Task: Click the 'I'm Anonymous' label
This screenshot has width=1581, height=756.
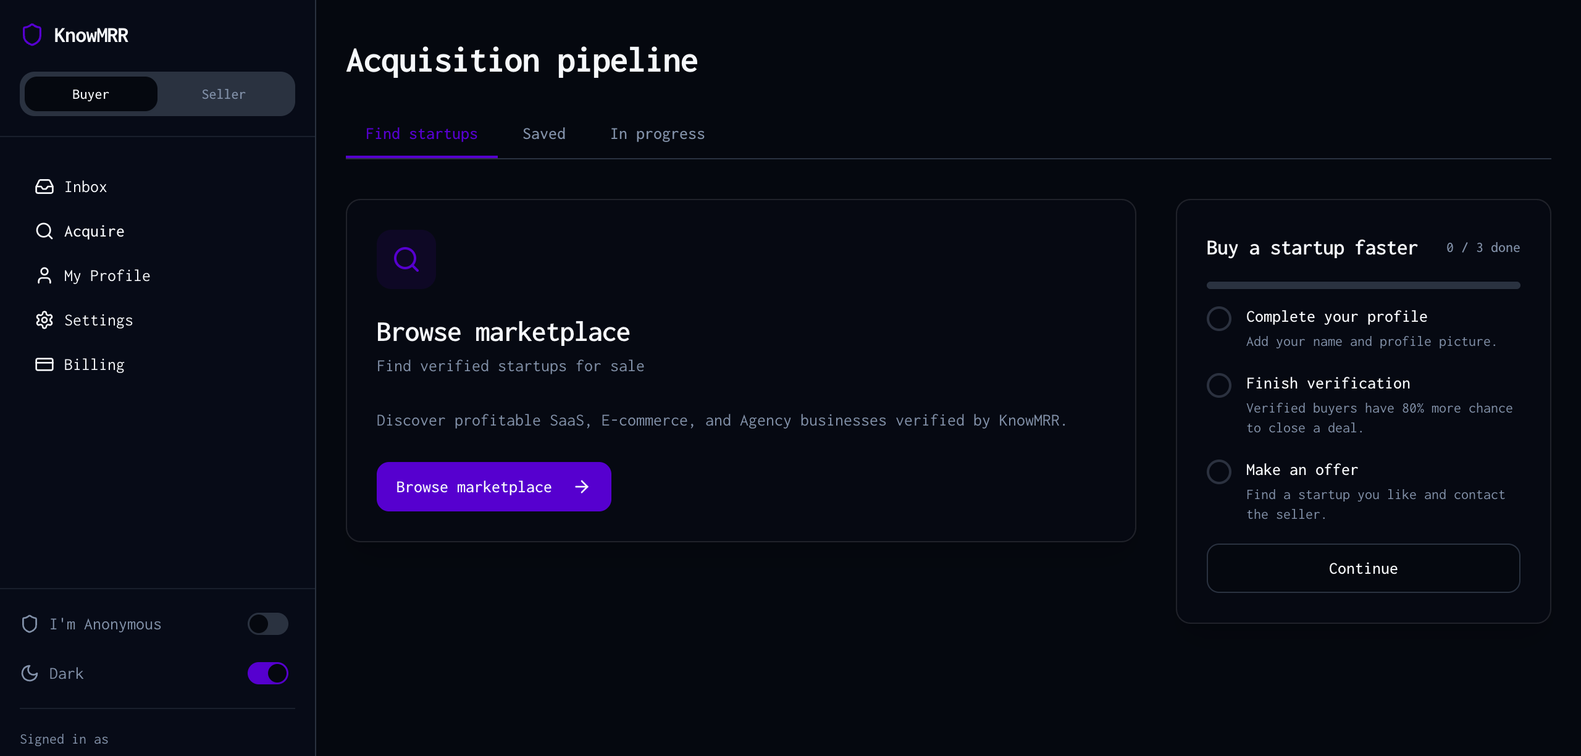Action: pos(106,624)
